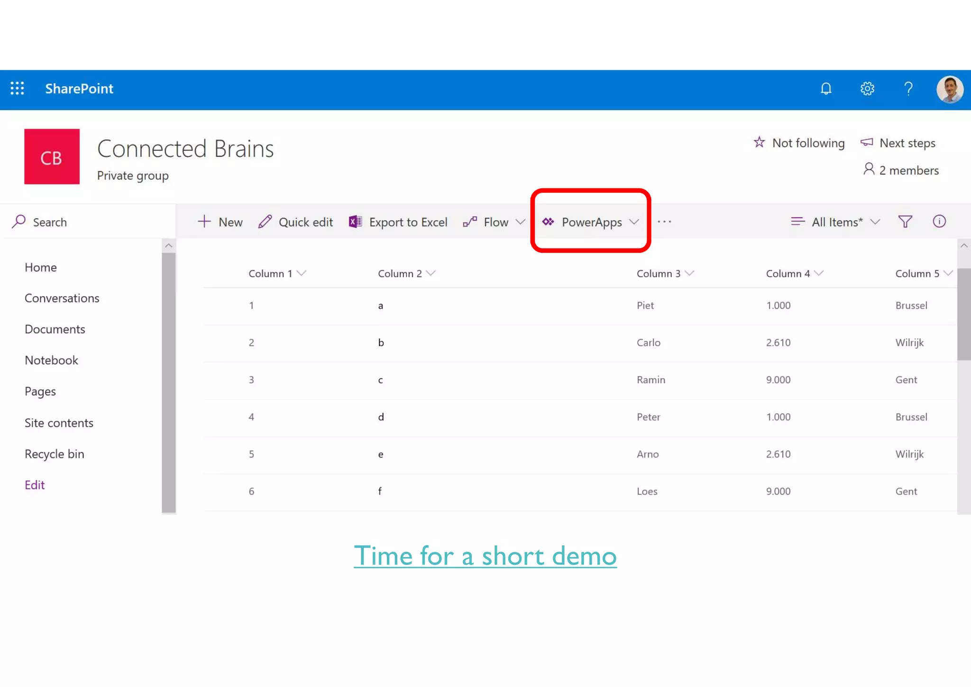The height and width of the screenshot is (687, 971).
Task: Click the Quick edit pencil icon
Action: tap(265, 222)
